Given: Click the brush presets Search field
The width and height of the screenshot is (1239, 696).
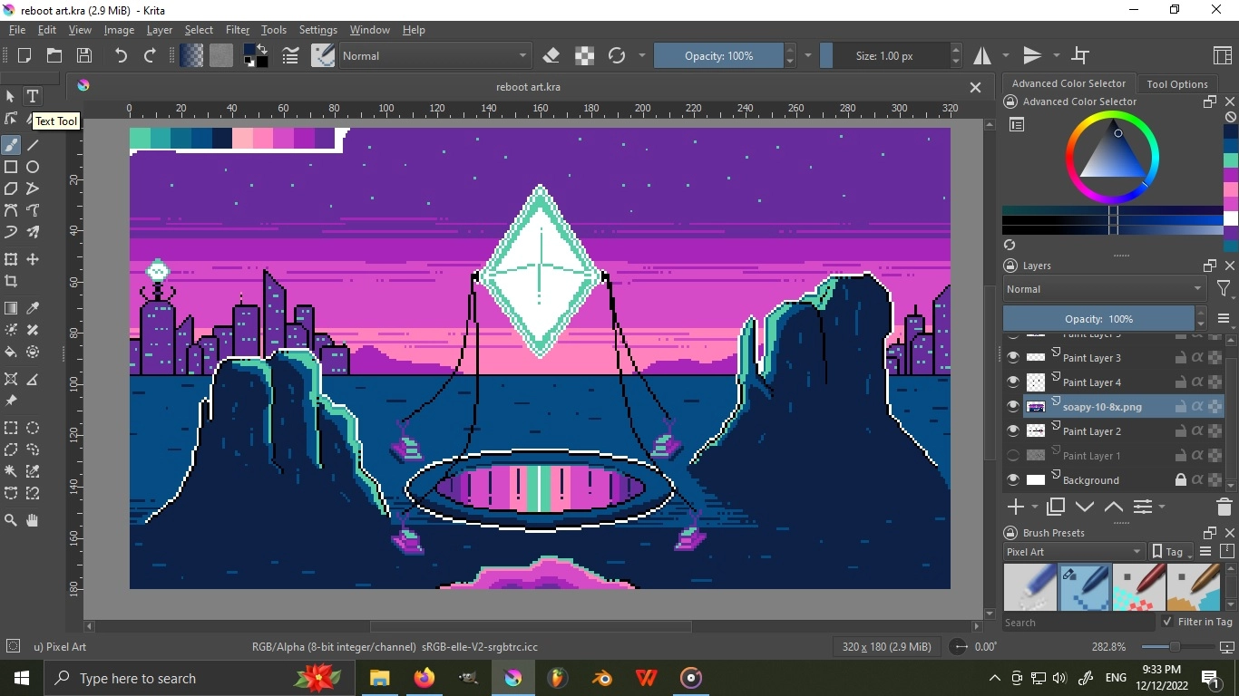Looking at the screenshot, I should (x=1078, y=623).
